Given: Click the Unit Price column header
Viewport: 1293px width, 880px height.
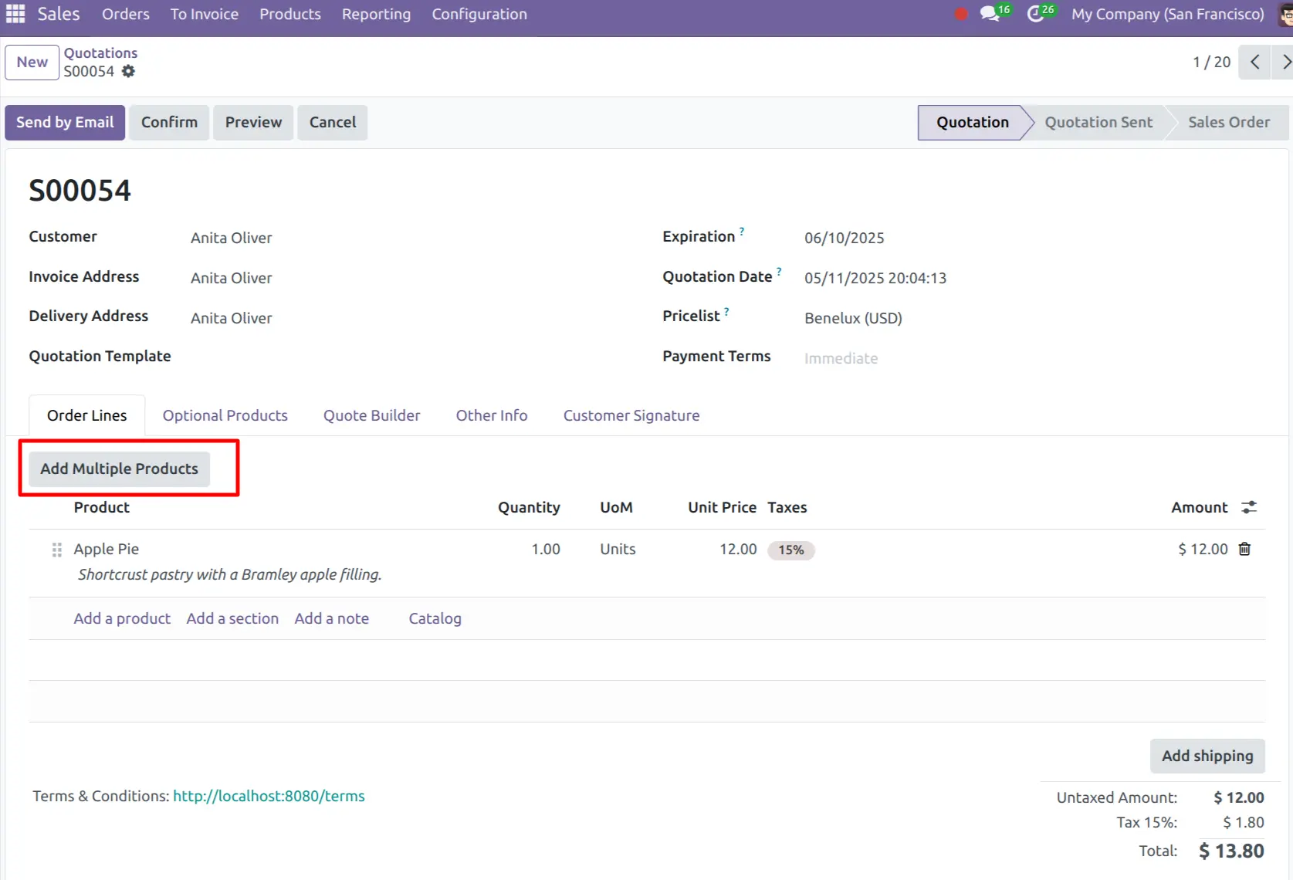Looking at the screenshot, I should click(x=723, y=507).
